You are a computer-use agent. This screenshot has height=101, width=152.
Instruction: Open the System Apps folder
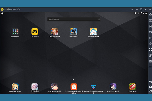15,32
